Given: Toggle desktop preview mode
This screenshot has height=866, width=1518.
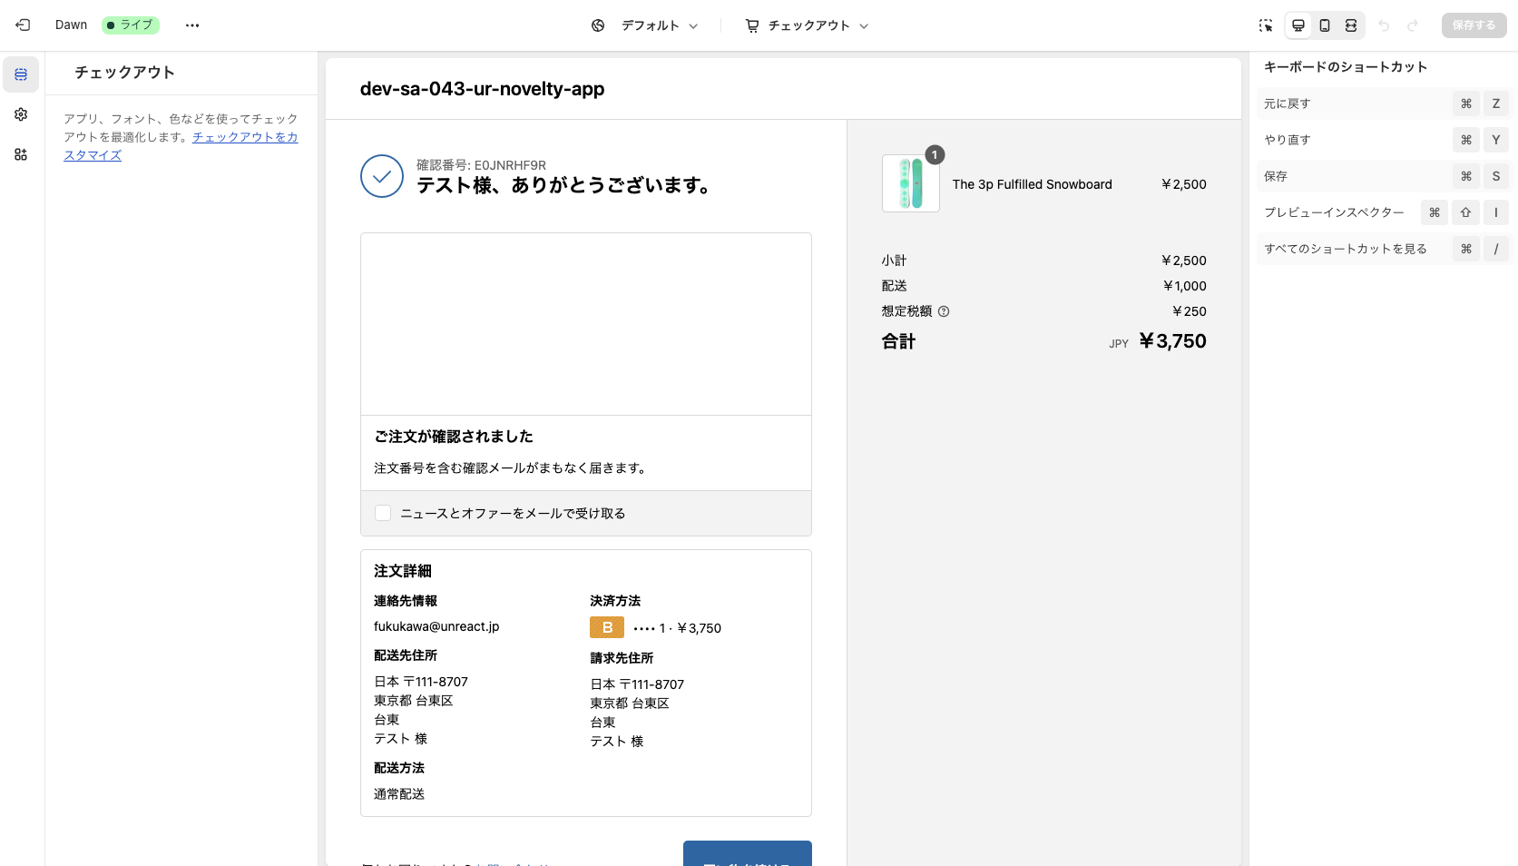Looking at the screenshot, I should pyautogui.click(x=1298, y=25).
